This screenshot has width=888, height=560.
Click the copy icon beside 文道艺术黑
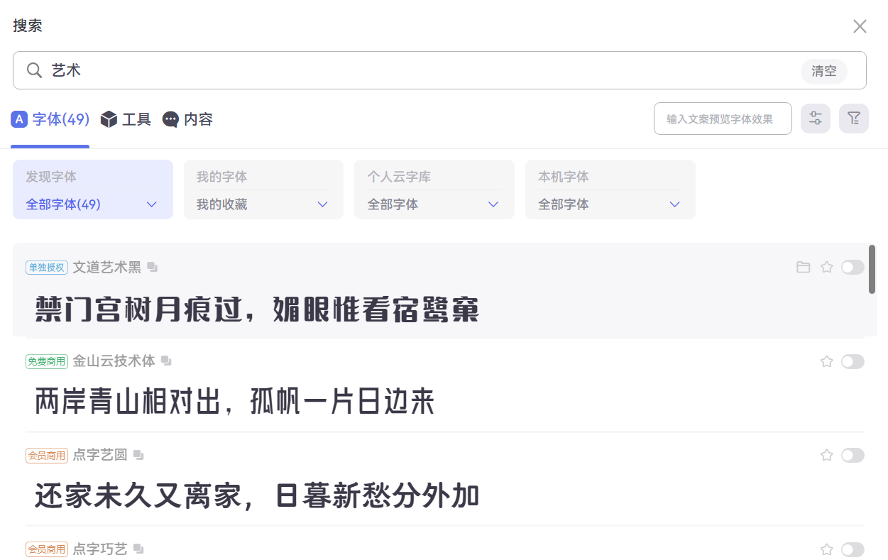153,267
